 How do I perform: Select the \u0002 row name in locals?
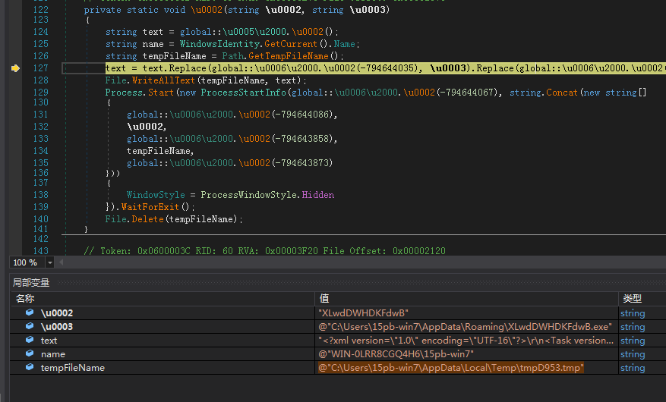pos(57,313)
